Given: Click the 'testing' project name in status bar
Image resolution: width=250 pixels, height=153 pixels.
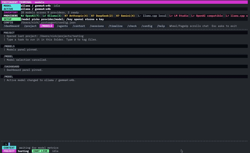Looking at the screenshot, I should tap(23, 151).
